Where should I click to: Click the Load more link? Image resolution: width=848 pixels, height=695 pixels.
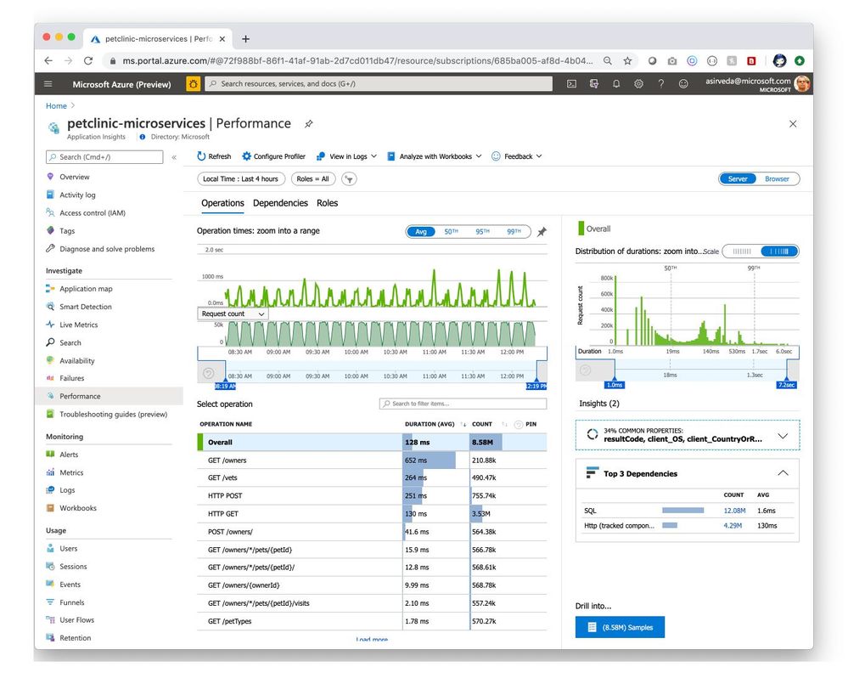click(x=372, y=640)
